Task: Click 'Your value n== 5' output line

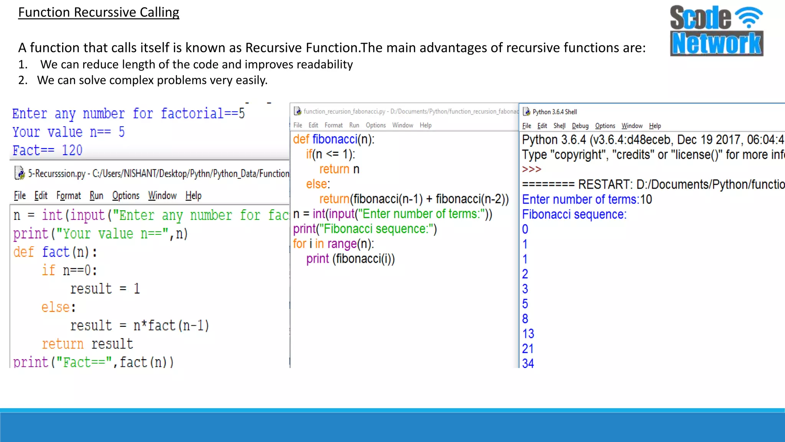Action: pos(69,132)
